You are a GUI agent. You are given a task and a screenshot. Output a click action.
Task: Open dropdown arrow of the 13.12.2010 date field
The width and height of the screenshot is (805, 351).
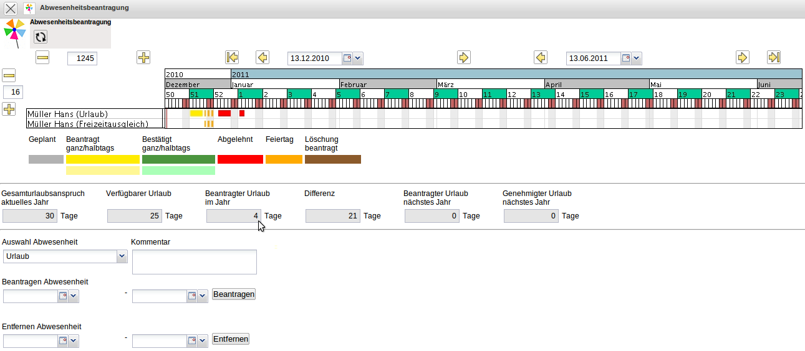pyautogui.click(x=358, y=58)
